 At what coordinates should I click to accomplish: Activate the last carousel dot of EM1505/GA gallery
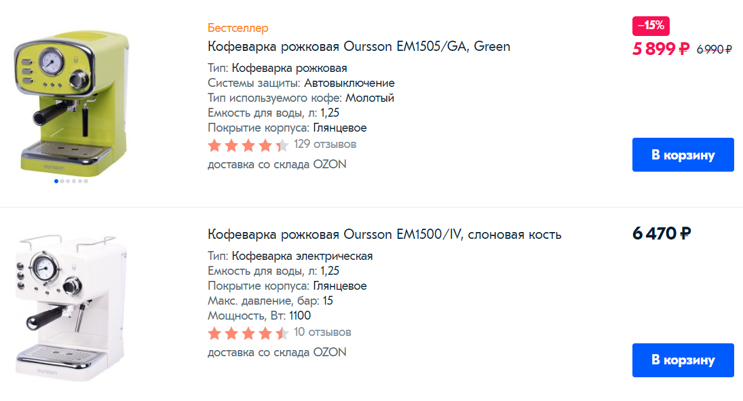pos(85,181)
